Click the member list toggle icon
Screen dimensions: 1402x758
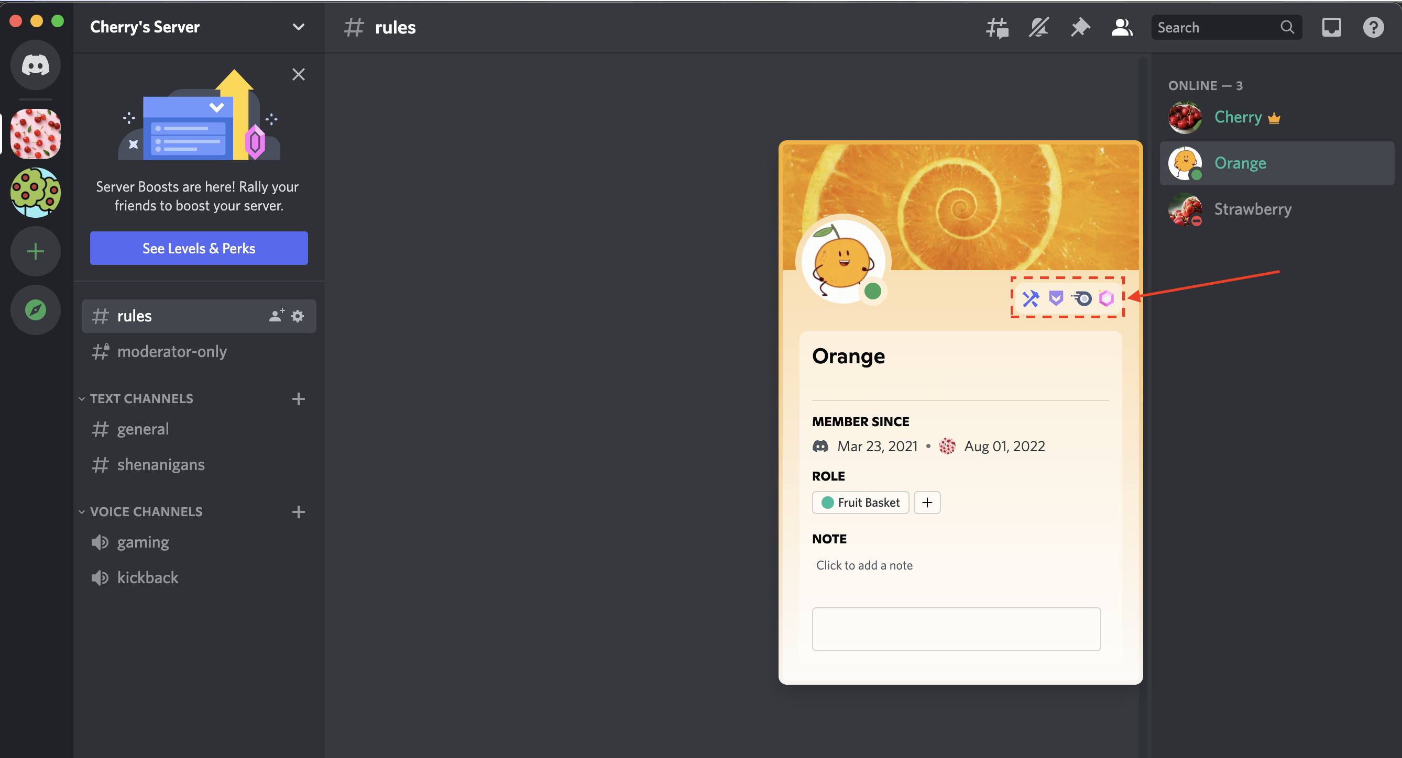coord(1118,26)
